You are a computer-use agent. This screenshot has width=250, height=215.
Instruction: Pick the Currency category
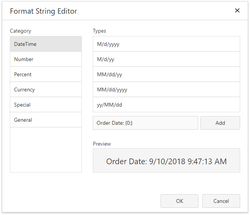click(45, 89)
